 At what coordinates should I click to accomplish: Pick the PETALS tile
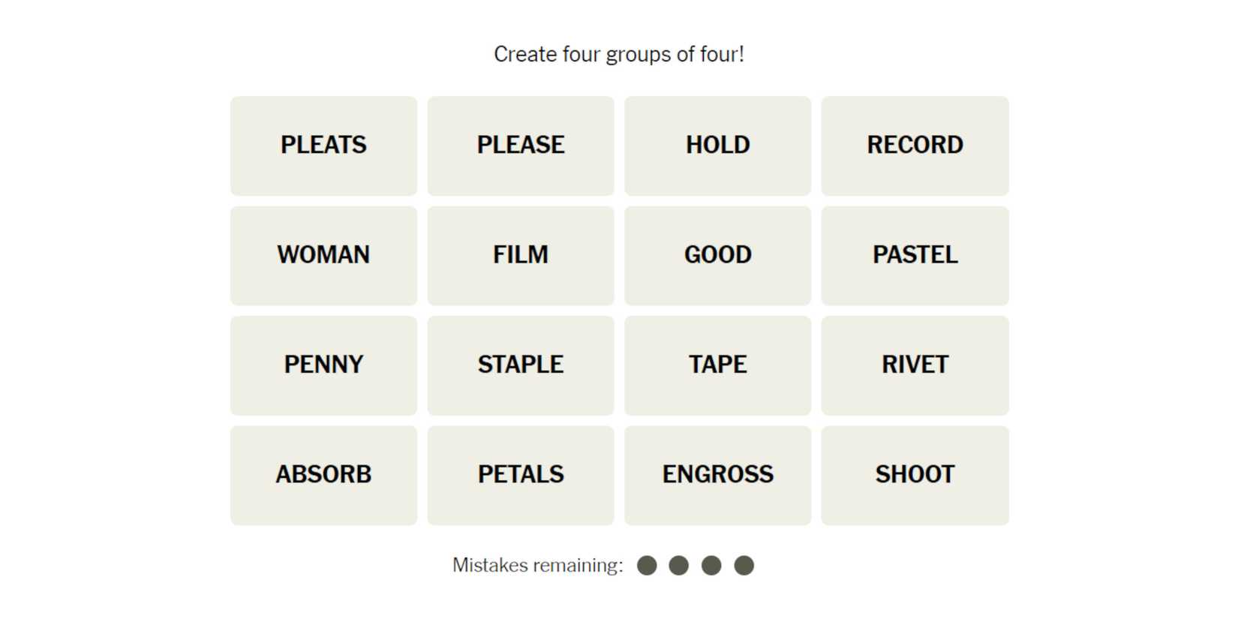521,475
